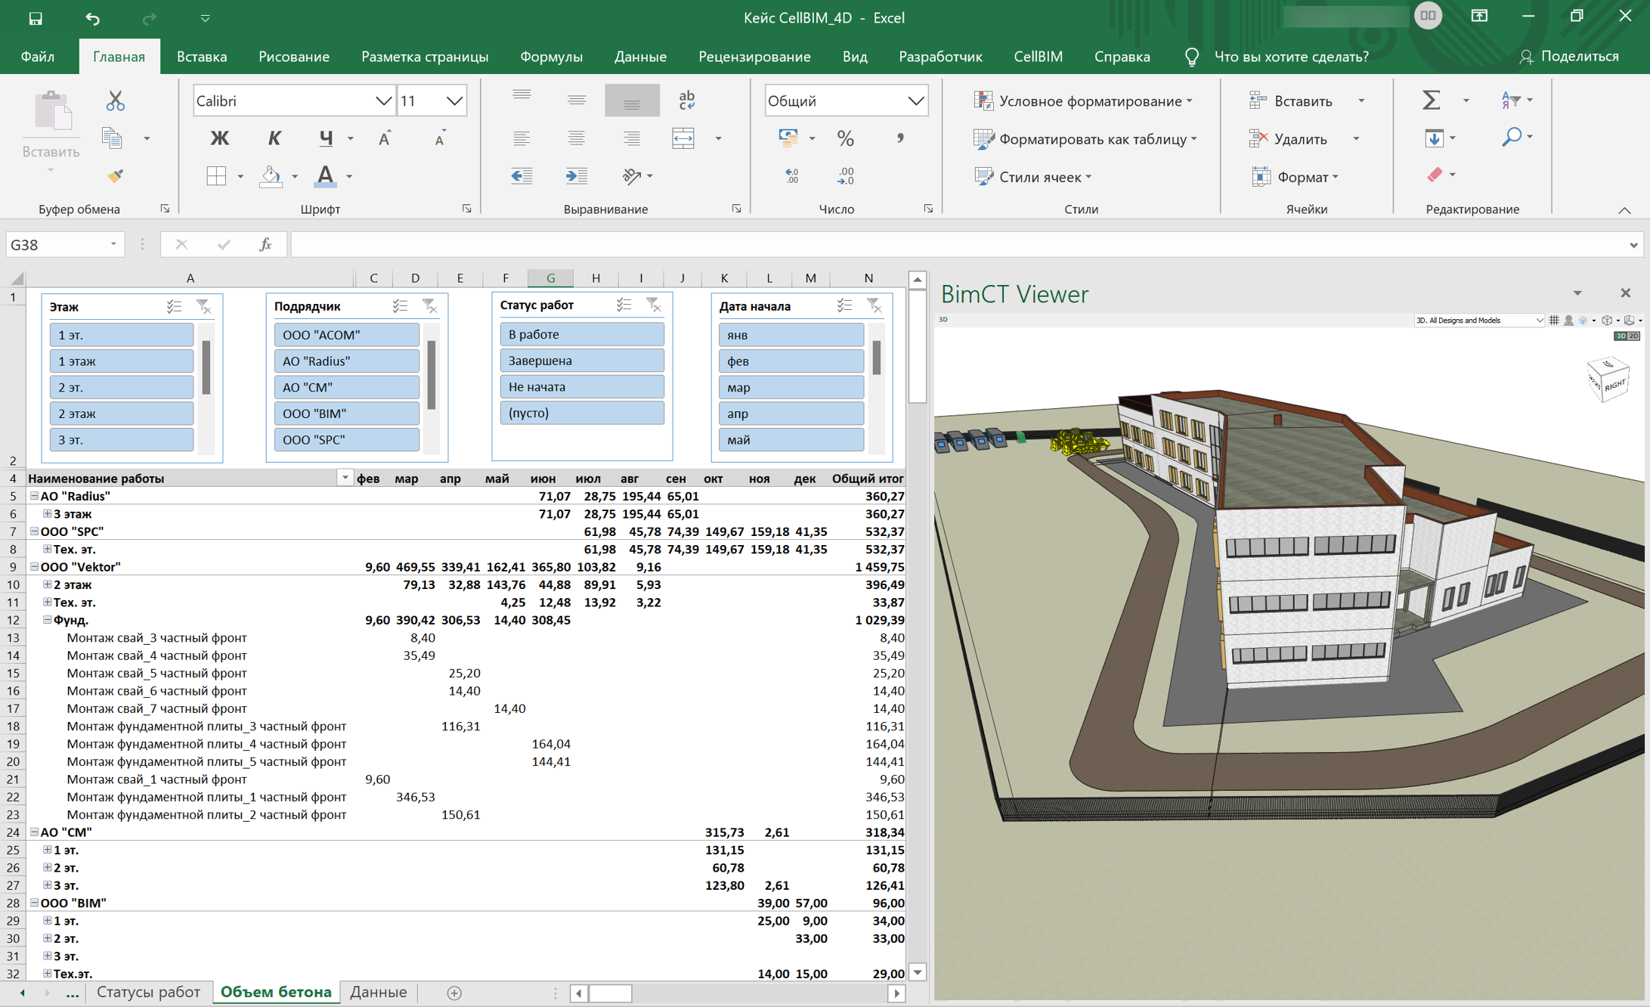
Task: Toggle the мар month filter
Action: 791,387
